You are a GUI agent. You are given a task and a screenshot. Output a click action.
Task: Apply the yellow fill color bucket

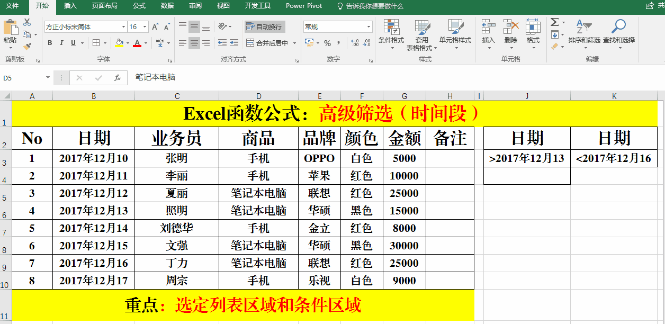pyautogui.click(x=119, y=43)
